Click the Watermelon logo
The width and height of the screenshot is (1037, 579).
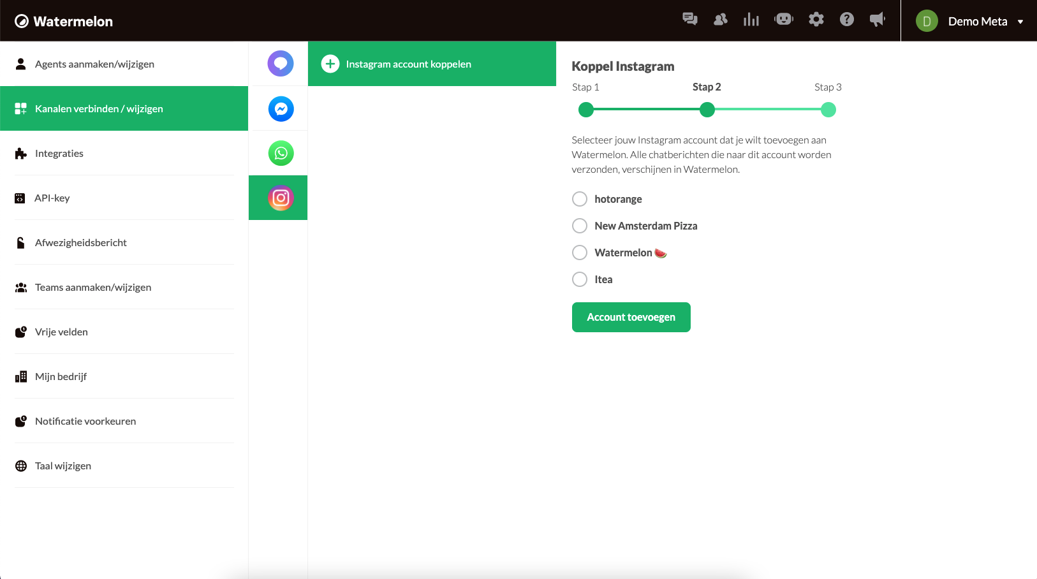coord(64,21)
